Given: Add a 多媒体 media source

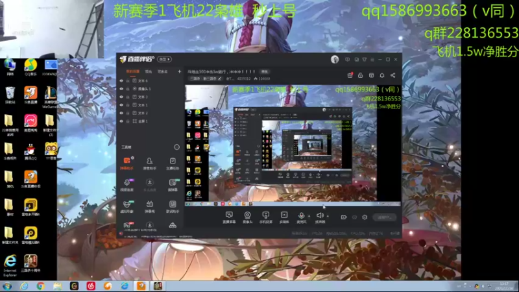Looking at the screenshot, I should pyautogui.click(x=284, y=217).
